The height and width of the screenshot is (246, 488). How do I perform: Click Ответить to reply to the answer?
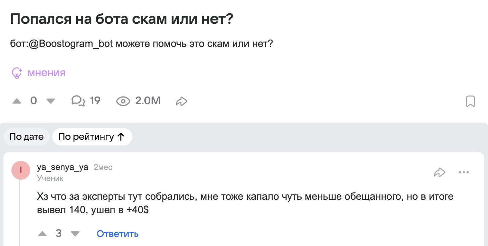[x=117, y=234]
